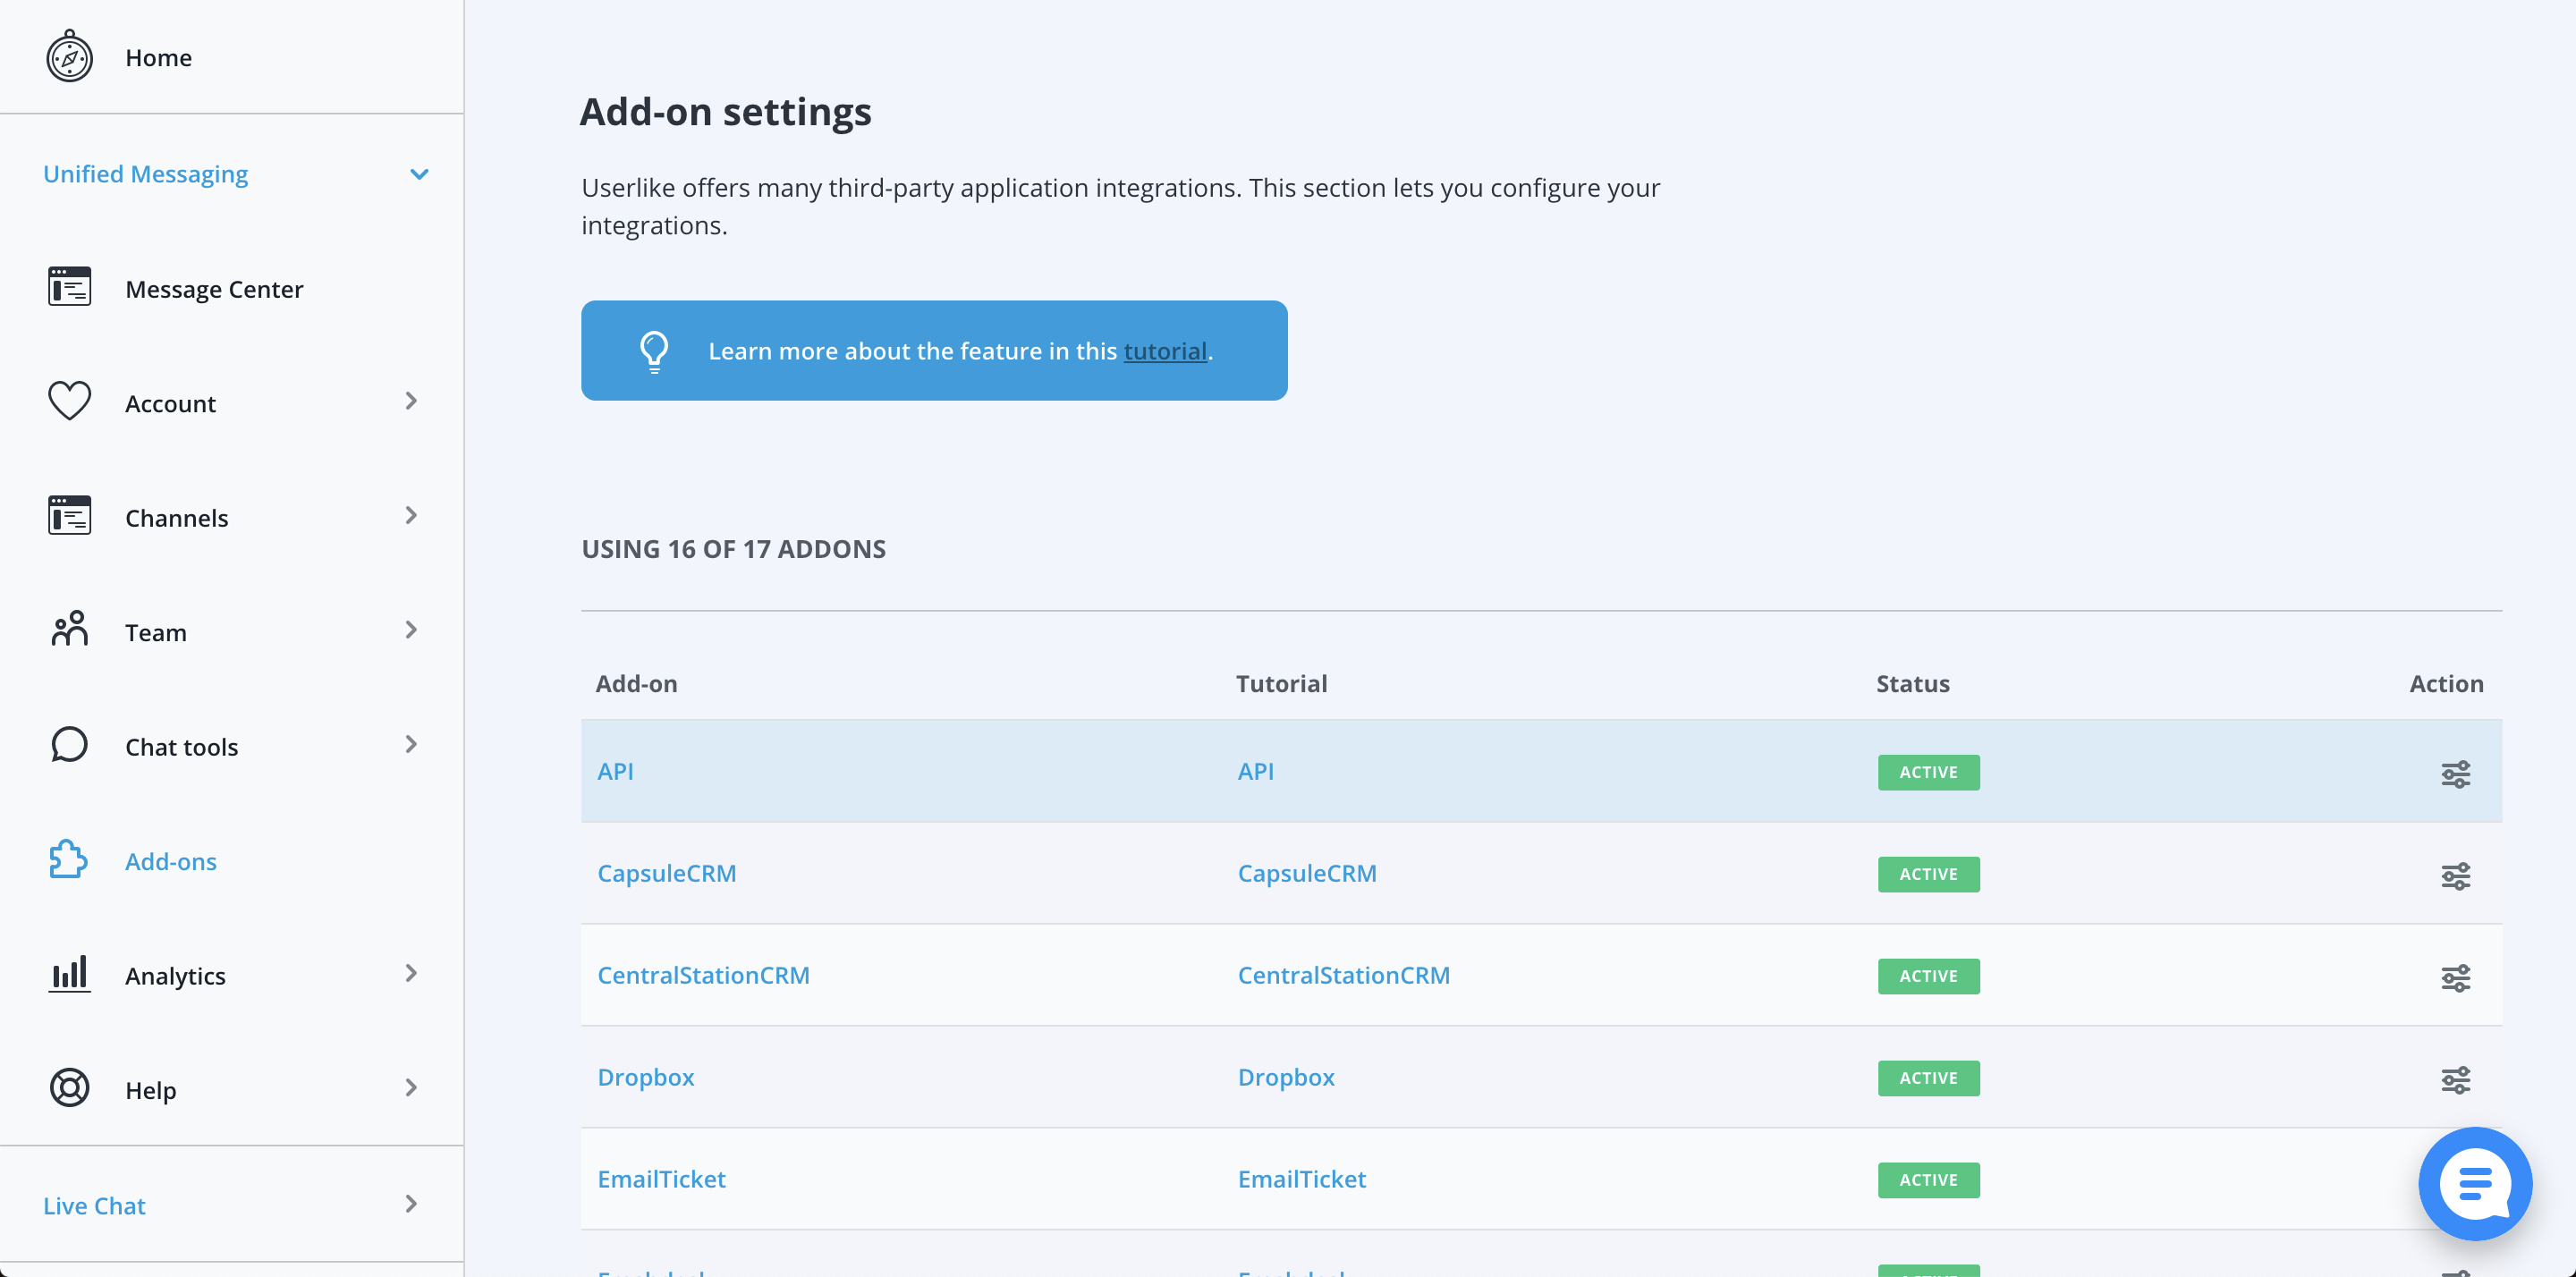Open the Dropbox tutorial link

[1286, 1077]
